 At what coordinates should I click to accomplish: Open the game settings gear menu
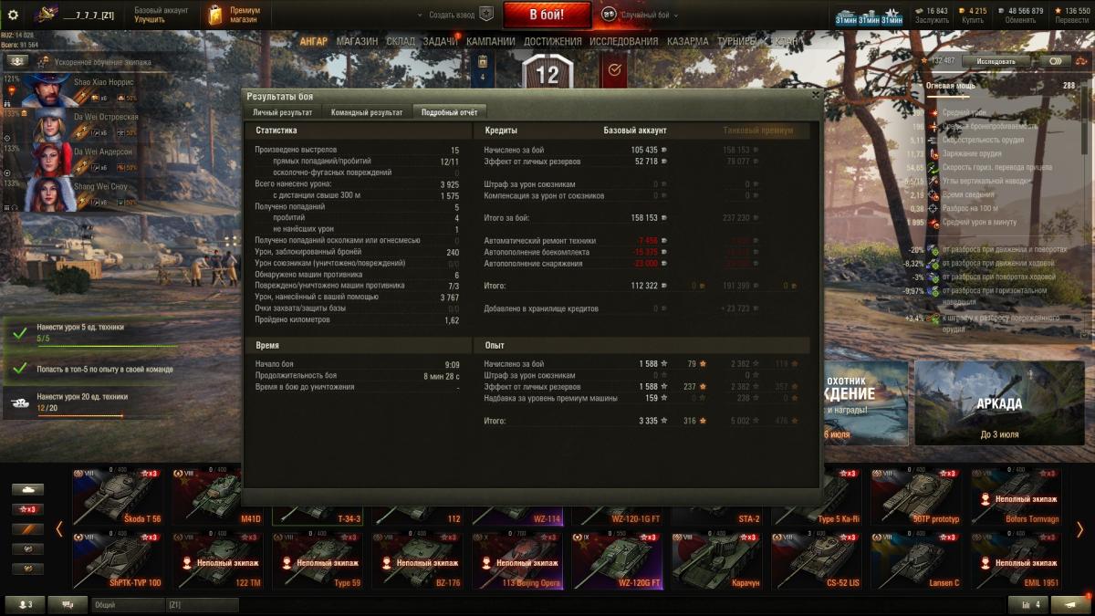click(x=13, y=15)
